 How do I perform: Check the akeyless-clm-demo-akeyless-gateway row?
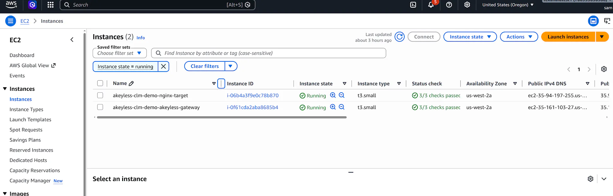pyautogui.click(x=100, y=107)
